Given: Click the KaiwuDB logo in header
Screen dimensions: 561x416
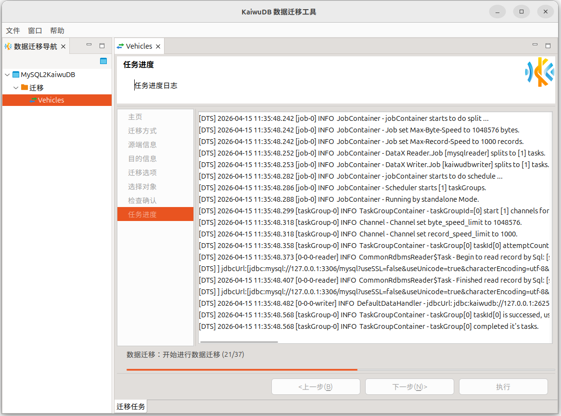Looking at the screenshot, I should [x=539, y=72].
